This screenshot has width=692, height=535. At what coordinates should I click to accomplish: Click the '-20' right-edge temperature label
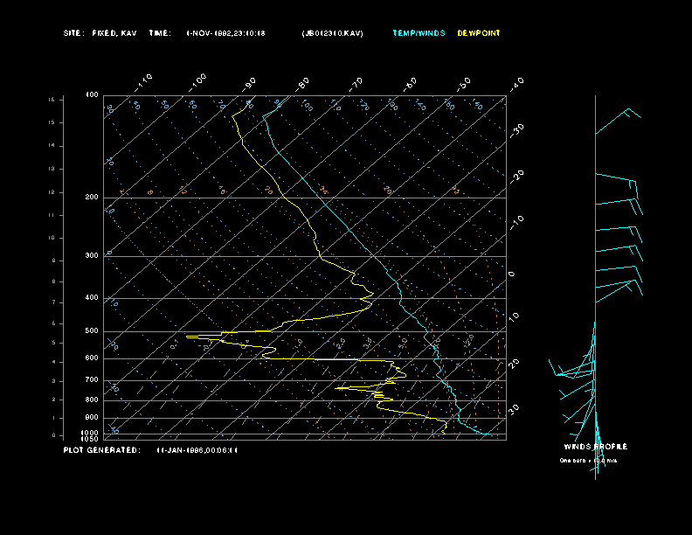[x=516, y=177]
